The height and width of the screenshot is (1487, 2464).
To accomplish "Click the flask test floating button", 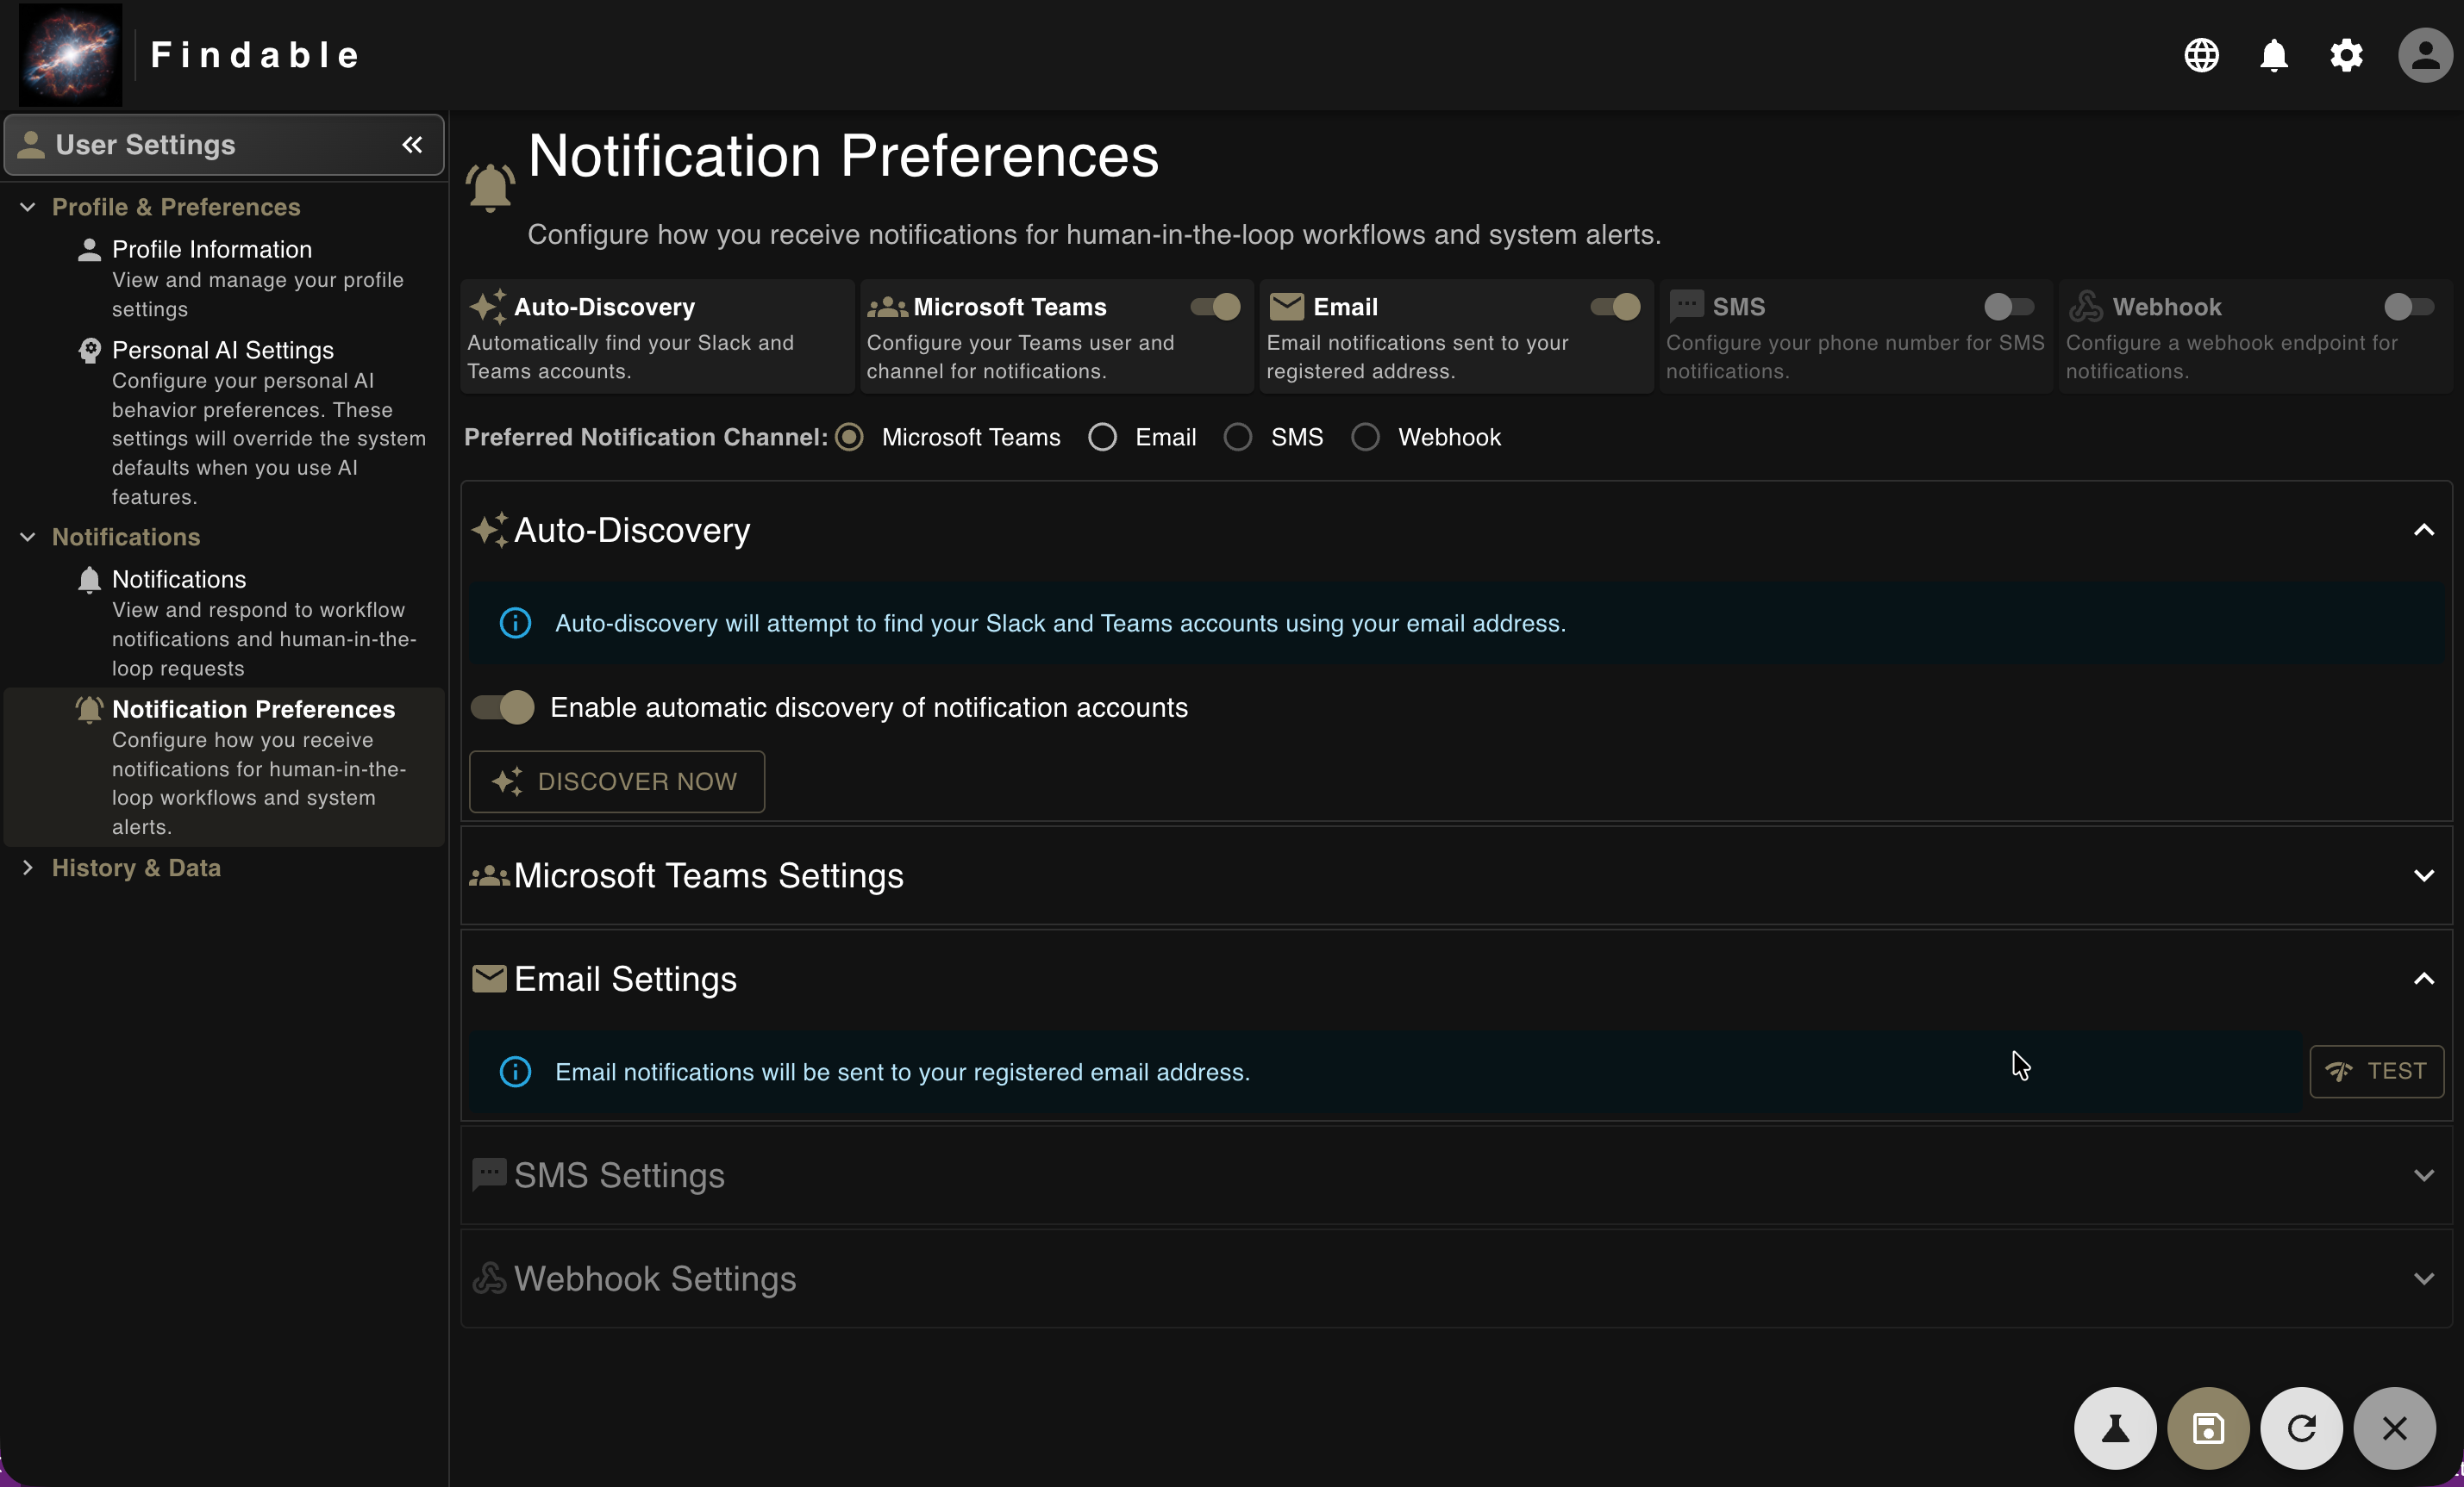I will coord(2114,1427).
